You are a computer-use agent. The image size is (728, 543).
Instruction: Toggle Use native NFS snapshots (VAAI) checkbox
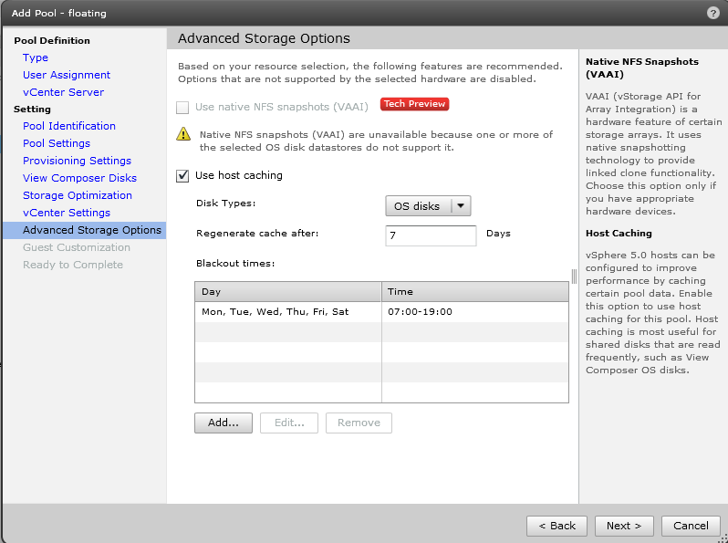coord(182,108)
